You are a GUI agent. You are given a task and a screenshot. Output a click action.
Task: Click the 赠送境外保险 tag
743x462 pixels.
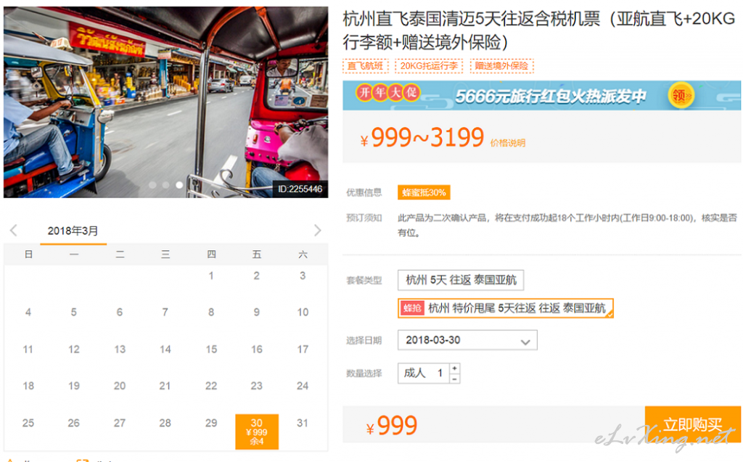pos(502,66)
